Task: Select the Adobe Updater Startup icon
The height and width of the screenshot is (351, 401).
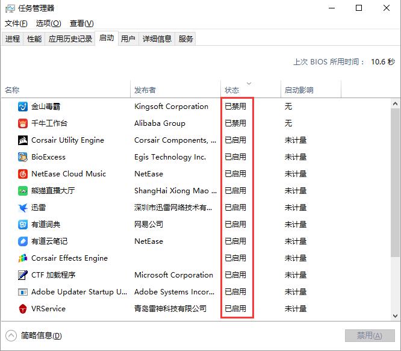Action: [x=23, y=292]
